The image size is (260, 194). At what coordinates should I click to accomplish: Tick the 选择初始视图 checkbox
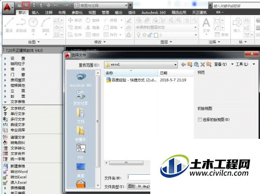pos(200,120)
